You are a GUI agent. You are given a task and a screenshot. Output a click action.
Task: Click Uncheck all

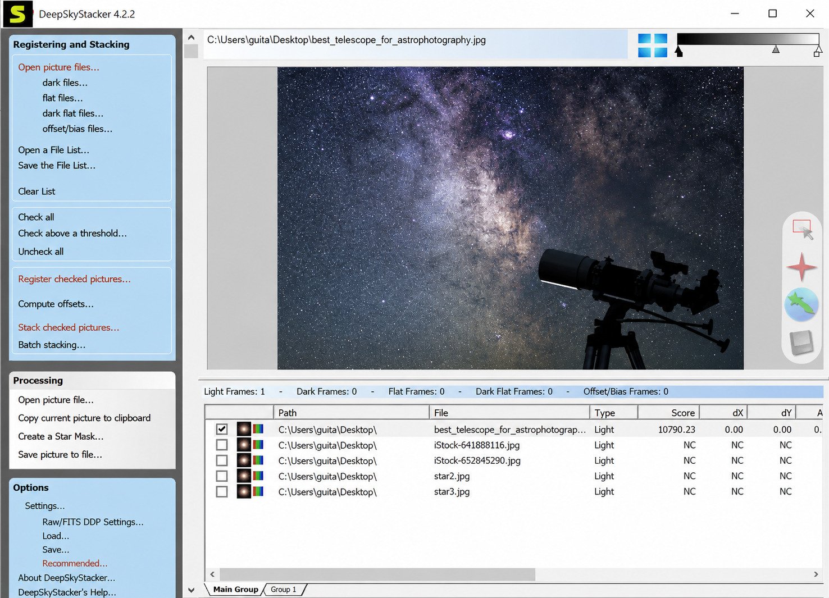pos(40,252)
